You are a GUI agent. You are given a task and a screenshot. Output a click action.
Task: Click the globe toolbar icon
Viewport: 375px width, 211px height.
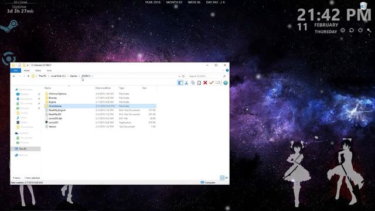coord(225,83)
